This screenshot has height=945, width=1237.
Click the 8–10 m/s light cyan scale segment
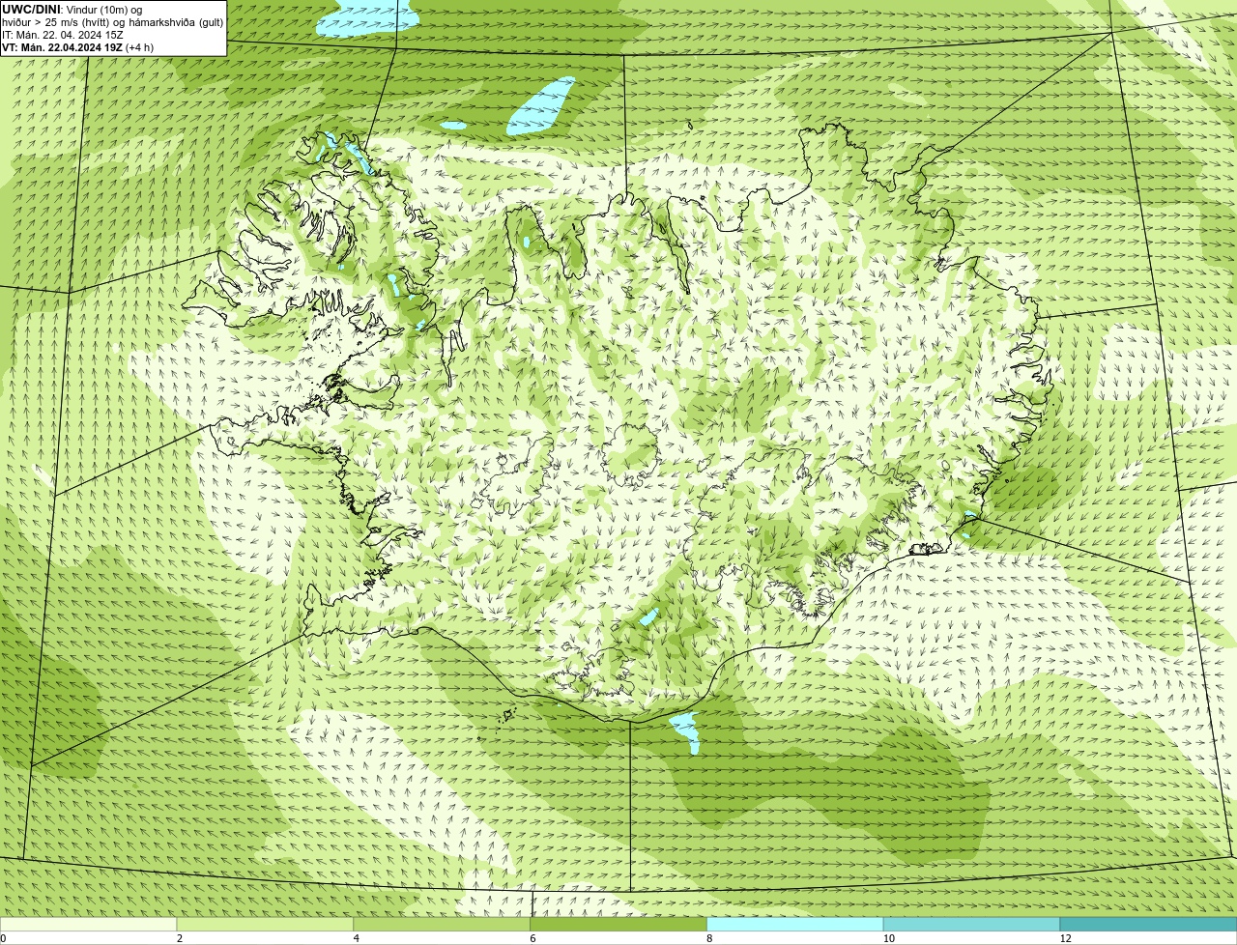[x=795, y=925]
